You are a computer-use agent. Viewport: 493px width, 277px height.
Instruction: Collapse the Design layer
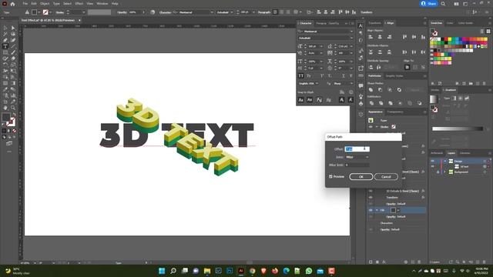pos(445,161)
